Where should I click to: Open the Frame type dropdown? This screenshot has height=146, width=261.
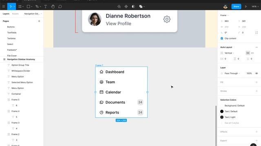click(224, 15)
